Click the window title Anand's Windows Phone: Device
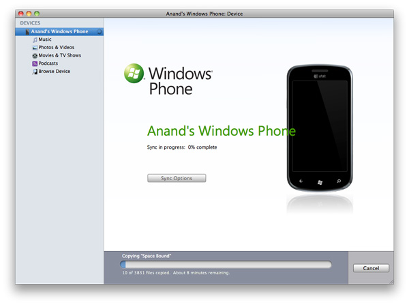 coord(204,14)
